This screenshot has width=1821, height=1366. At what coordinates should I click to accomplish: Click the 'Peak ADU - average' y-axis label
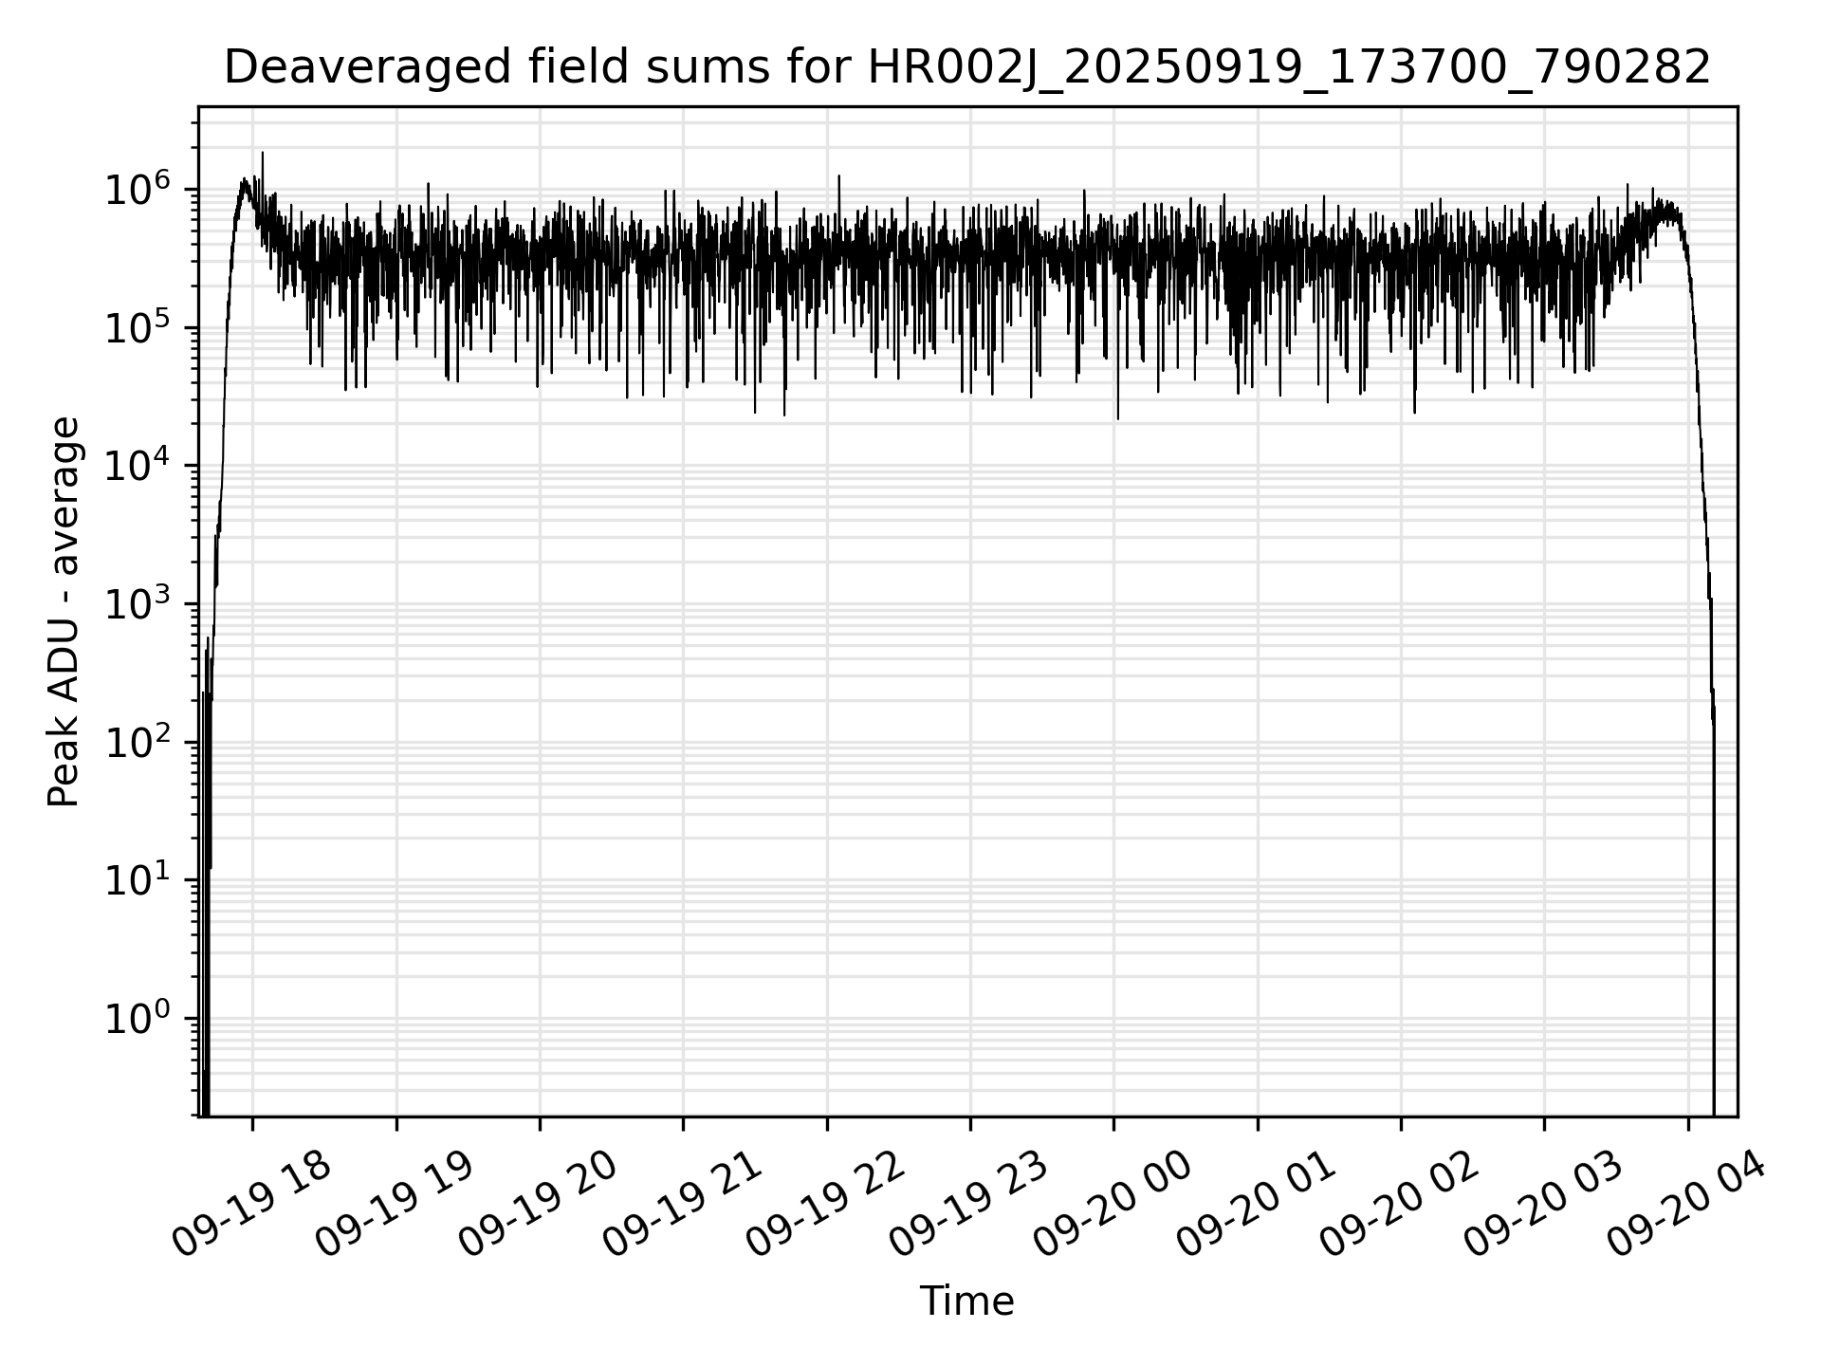[x=64, y=612]
